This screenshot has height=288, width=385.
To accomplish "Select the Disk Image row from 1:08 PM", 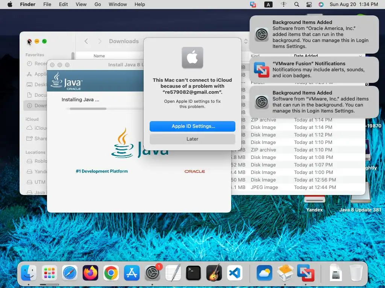I will pos(298,157).
